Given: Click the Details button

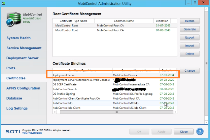Looking at the screenshot, I should point(190,21).
